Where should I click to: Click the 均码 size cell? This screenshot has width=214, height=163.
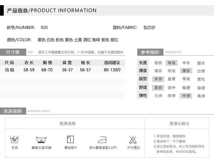click(9, 70)
